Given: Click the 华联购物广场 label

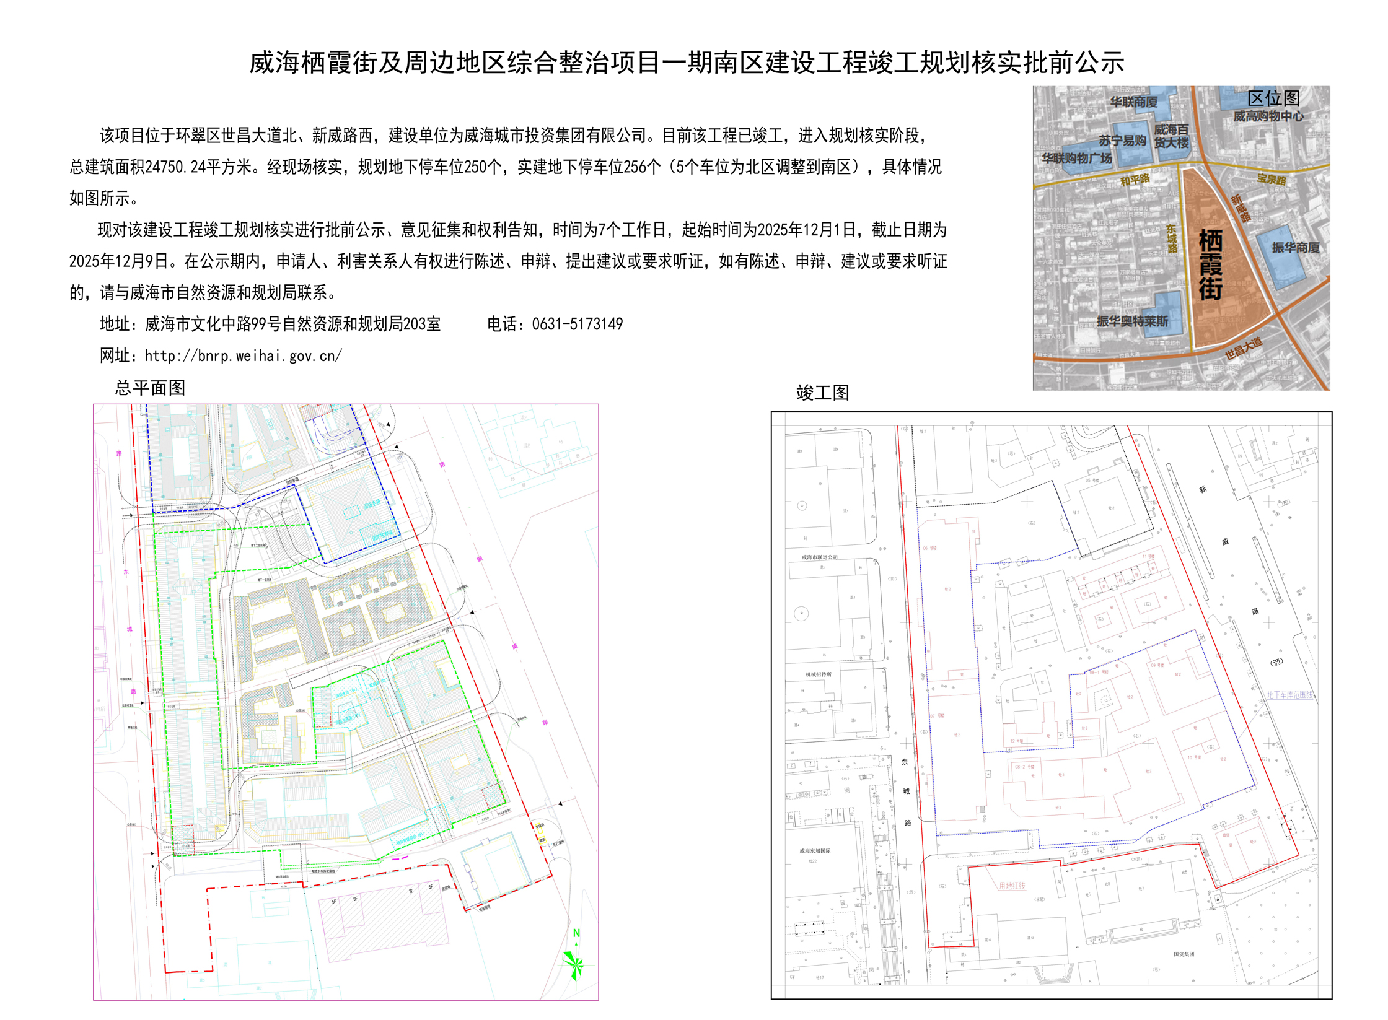Looking at the screenshot, I should tap(1077, 159).
